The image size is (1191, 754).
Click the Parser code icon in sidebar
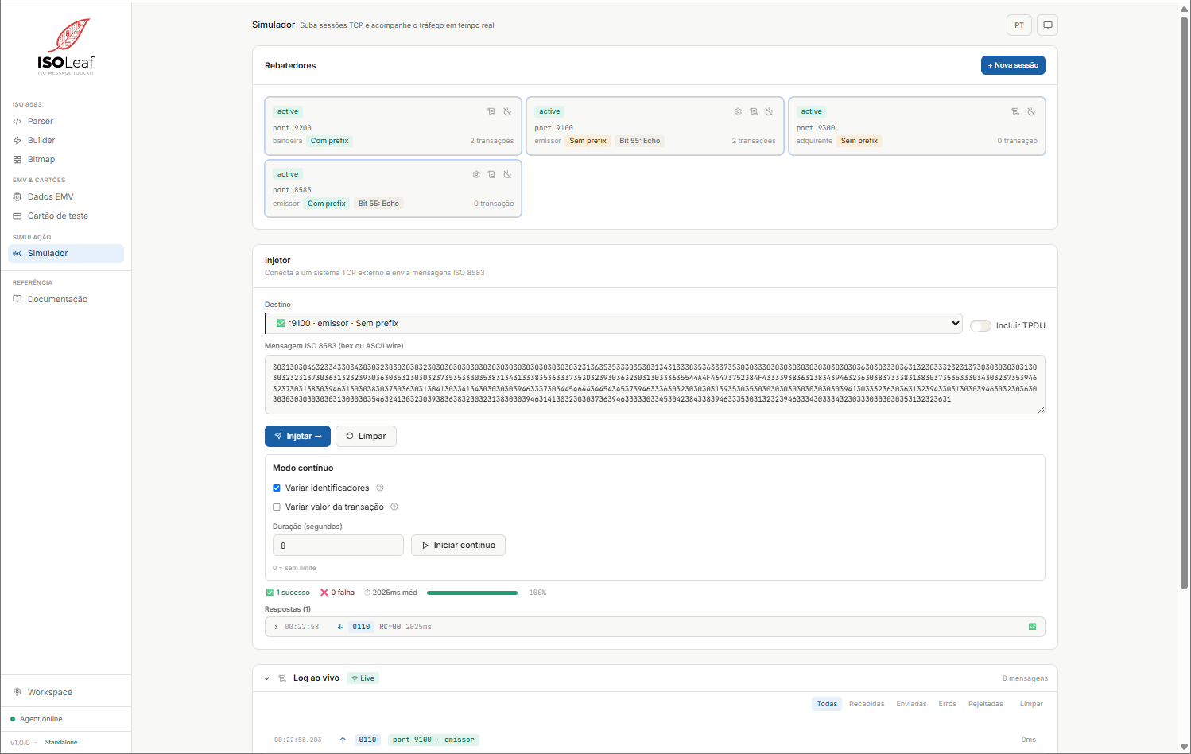[17, 122]
